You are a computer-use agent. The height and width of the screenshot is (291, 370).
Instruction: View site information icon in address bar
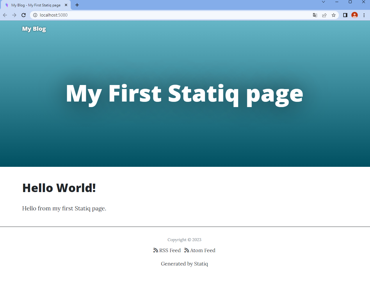point(35,15)
